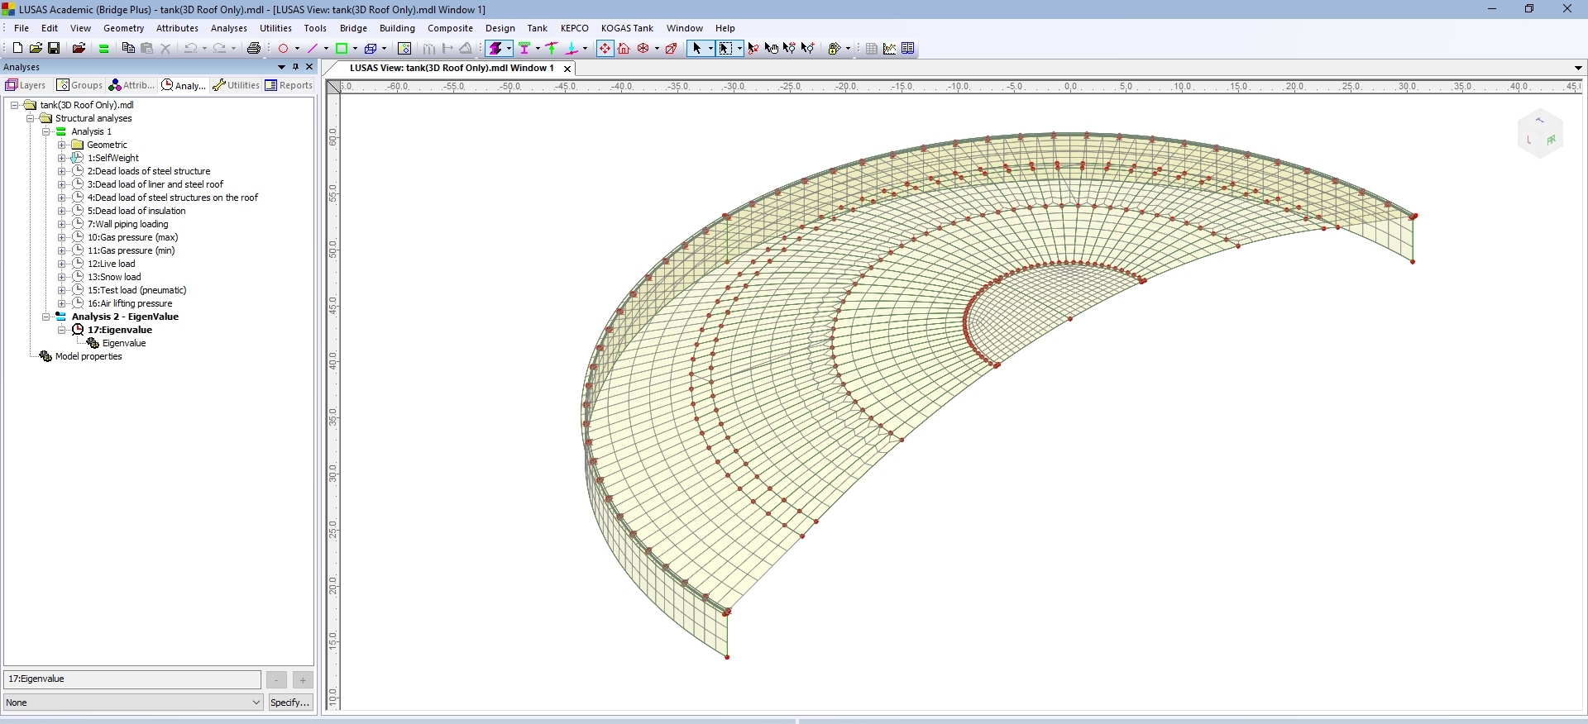
Task: Collapse the Analysis 2 - EigenValue node
Action: point(46,317)
